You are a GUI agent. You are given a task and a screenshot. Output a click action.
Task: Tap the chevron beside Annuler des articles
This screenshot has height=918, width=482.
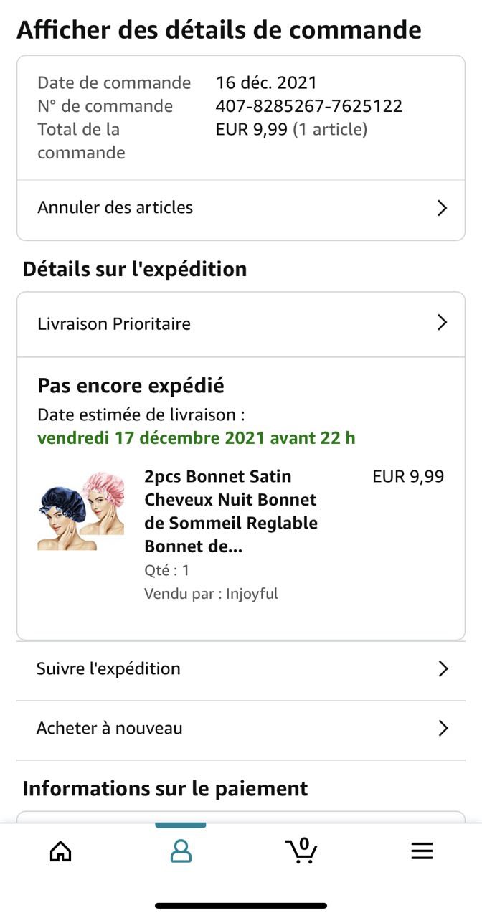443,208
